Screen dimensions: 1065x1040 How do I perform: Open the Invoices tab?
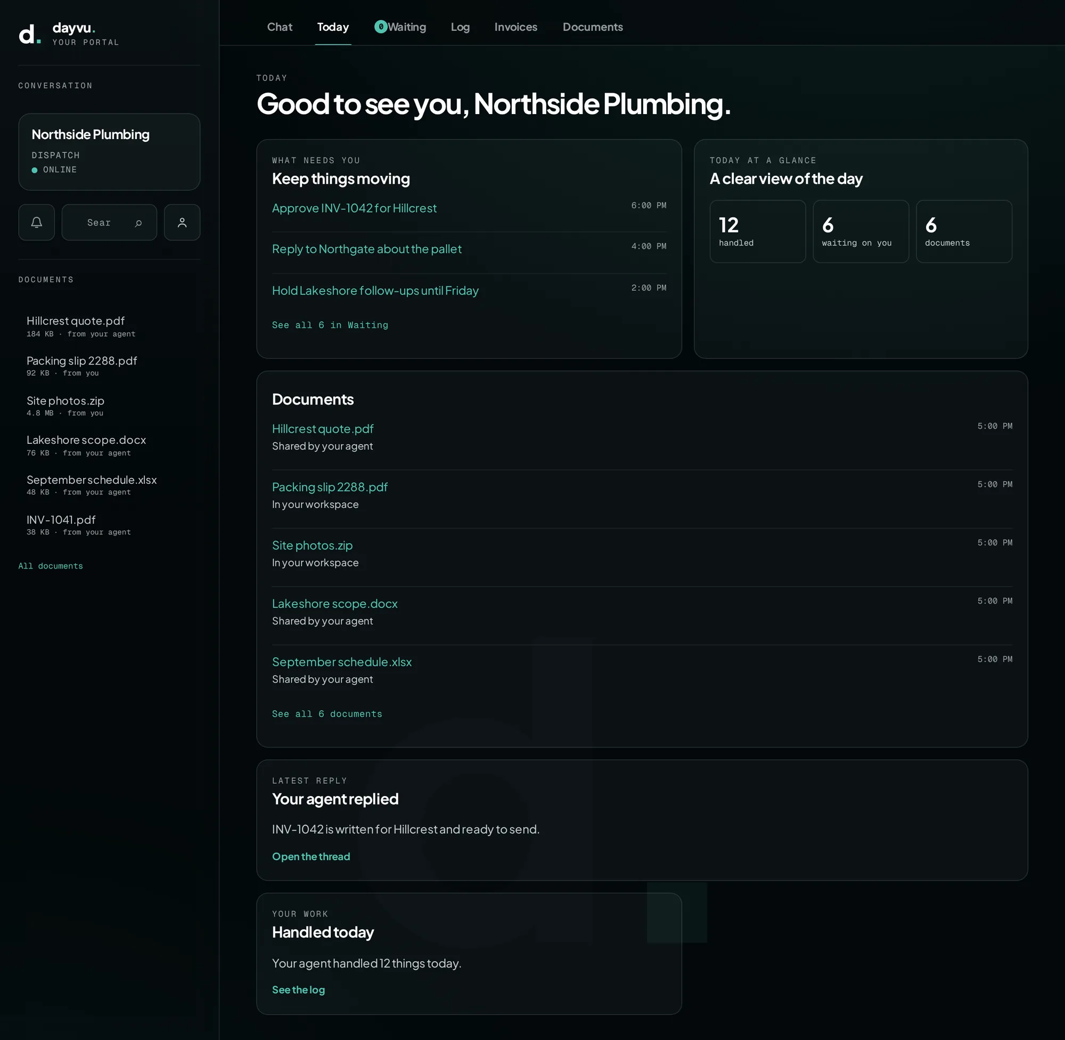pyautogui.click(x=516, y=27)
